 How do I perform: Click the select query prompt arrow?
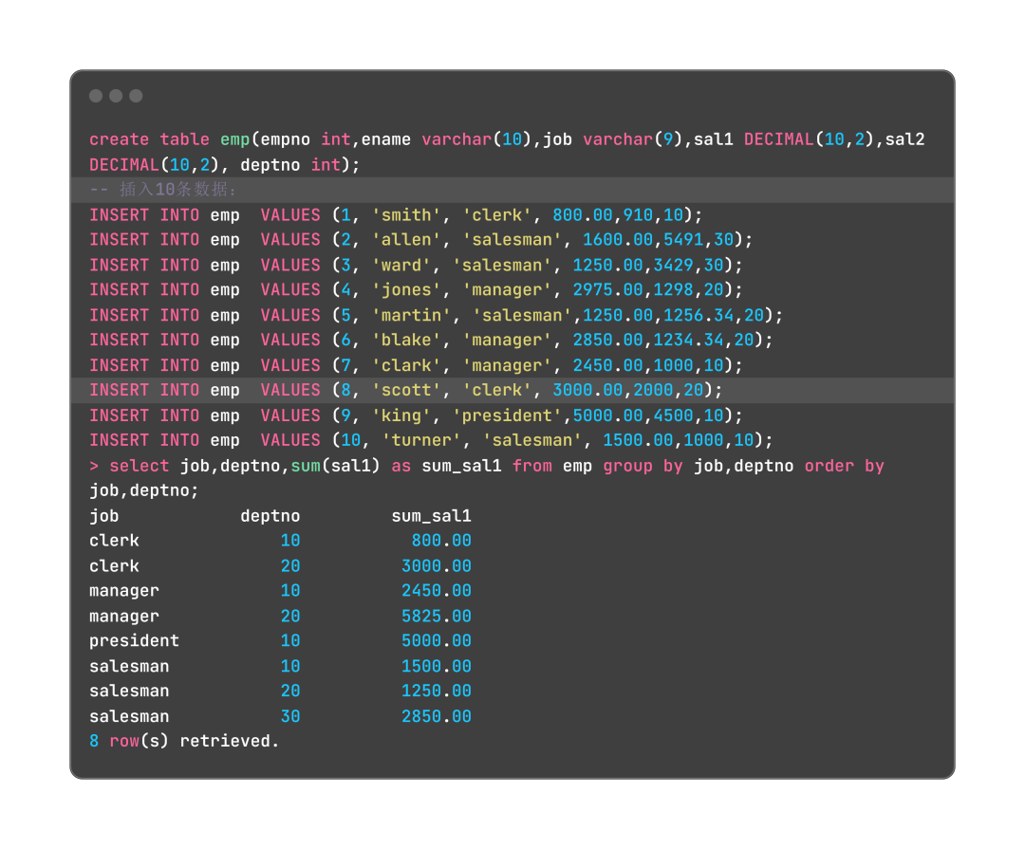tap(94, 466)
